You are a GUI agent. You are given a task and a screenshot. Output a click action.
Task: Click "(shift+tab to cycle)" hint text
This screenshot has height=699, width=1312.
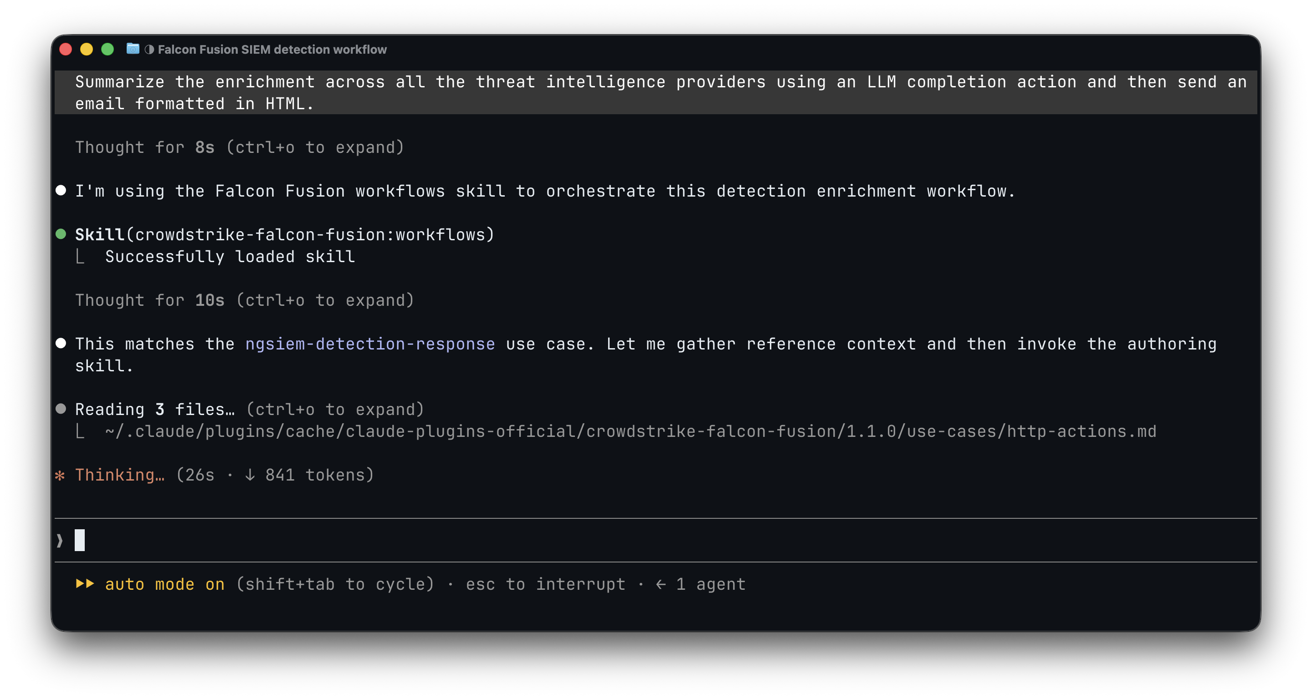(x=335, y=584)
